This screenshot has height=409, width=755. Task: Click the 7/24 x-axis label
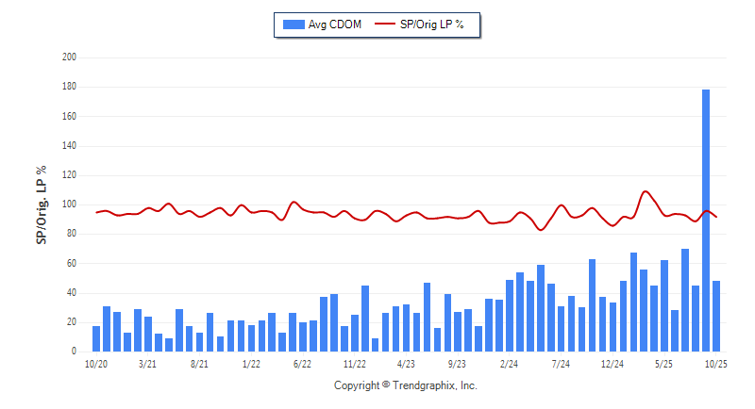pyautogui.click(x=561, y=363)
